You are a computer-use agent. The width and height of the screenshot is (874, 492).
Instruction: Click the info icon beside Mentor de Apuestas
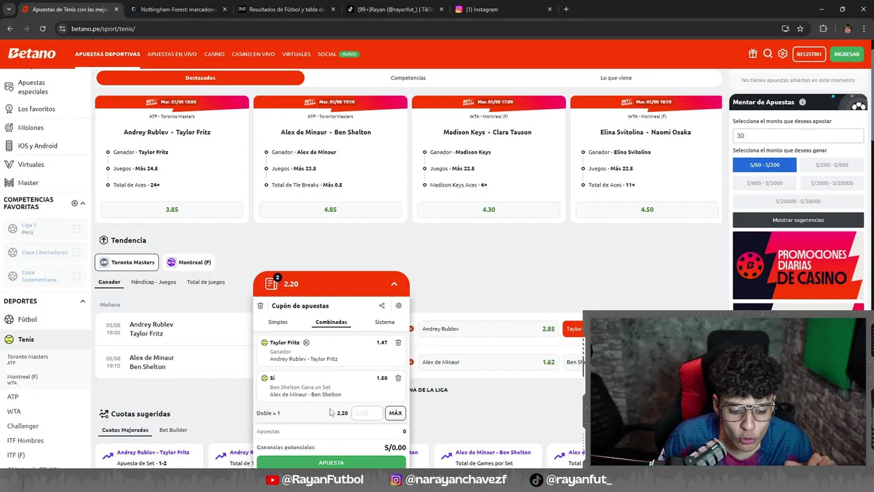coord(802,102)
